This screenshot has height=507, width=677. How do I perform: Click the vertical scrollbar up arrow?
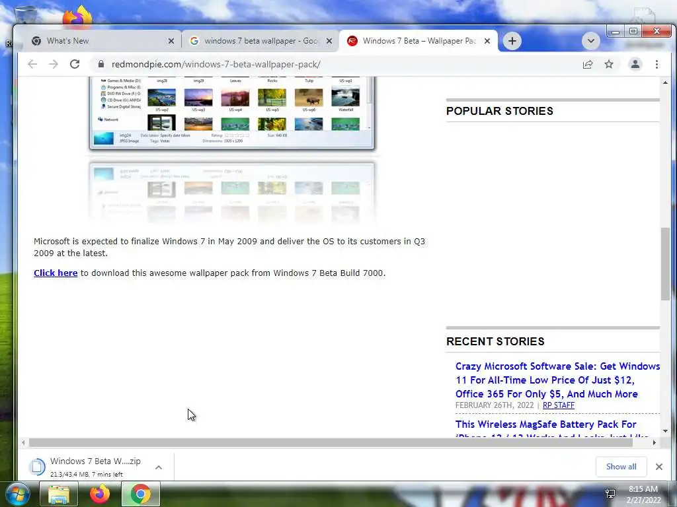pyautogui.click(x=665, y=83)
